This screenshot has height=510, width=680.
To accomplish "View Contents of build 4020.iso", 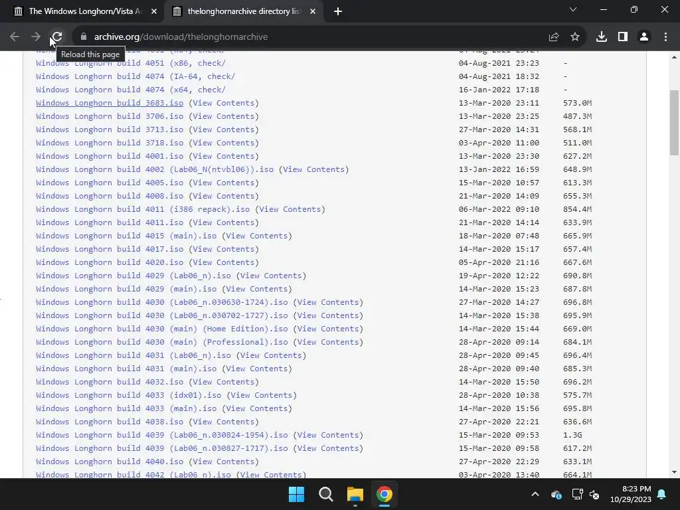I will 223,262.
